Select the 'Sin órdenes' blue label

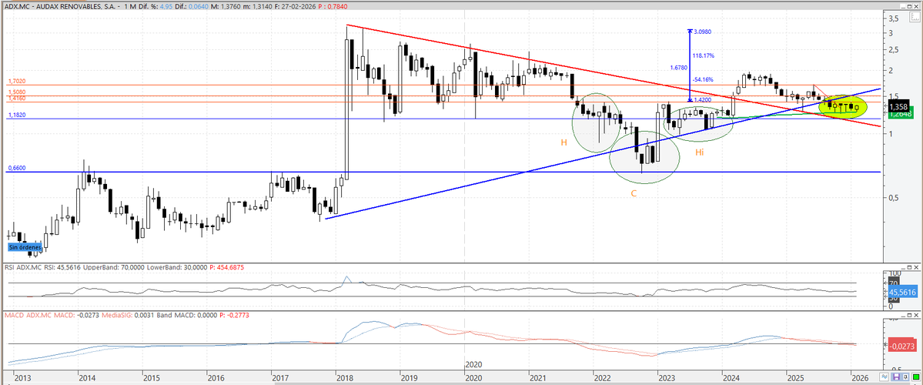pos(25,249)
